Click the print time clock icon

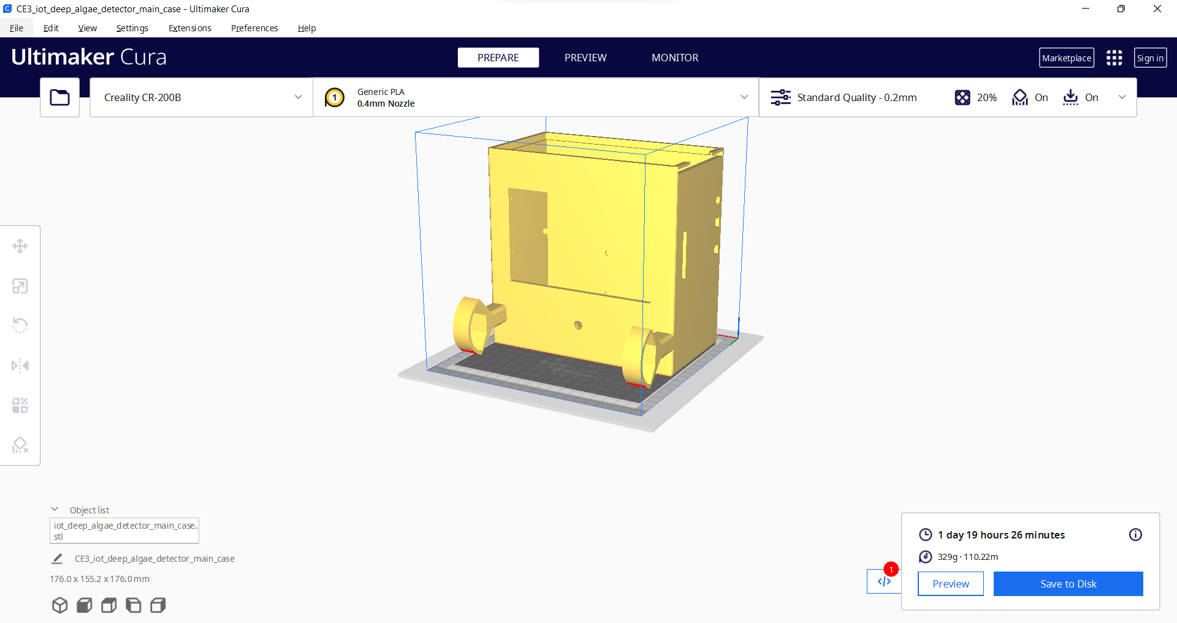[x=926, y=535]
